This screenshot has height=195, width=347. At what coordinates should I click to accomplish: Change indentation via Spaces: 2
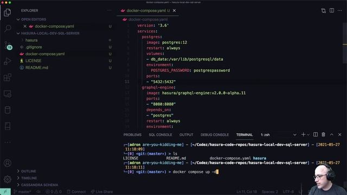(269, 192)
